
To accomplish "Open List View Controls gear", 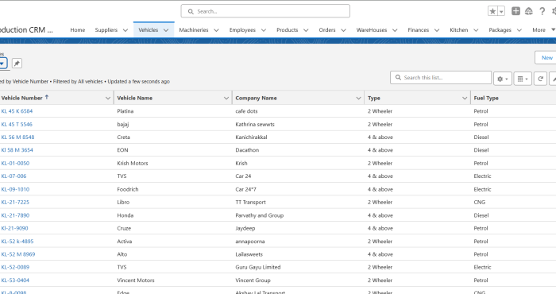I will click(x=503, y=79).
